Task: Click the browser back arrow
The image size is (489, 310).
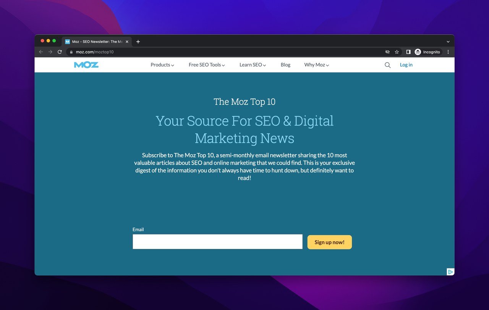Action: [41, 52]
